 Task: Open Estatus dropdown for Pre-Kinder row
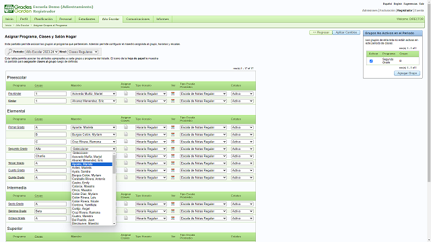click(242, 94)
